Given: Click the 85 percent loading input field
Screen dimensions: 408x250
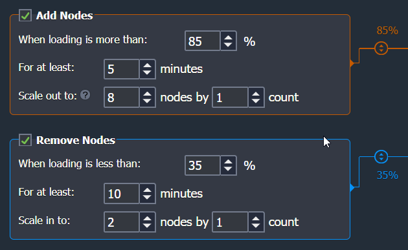Looking at the screenshot, I should pos(203,41).
